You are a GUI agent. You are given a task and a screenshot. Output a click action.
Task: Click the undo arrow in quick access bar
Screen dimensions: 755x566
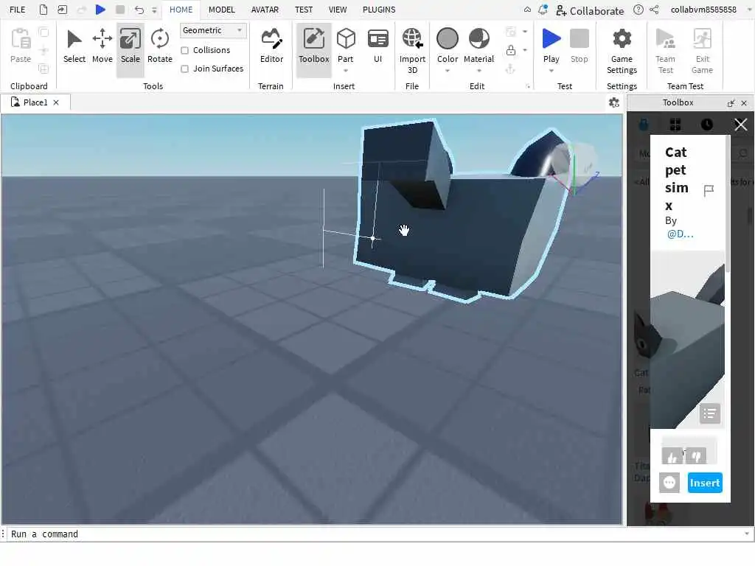click(x=139, y=10)
